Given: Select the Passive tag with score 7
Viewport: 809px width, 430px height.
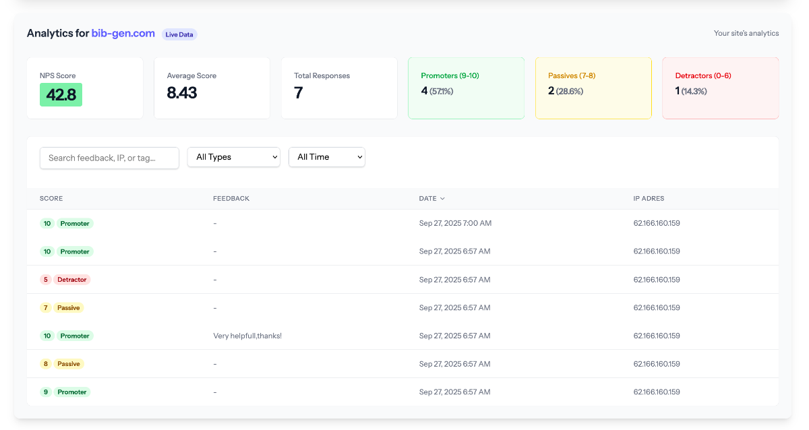Looking at the screenshot, I should (x=68, y=308).
